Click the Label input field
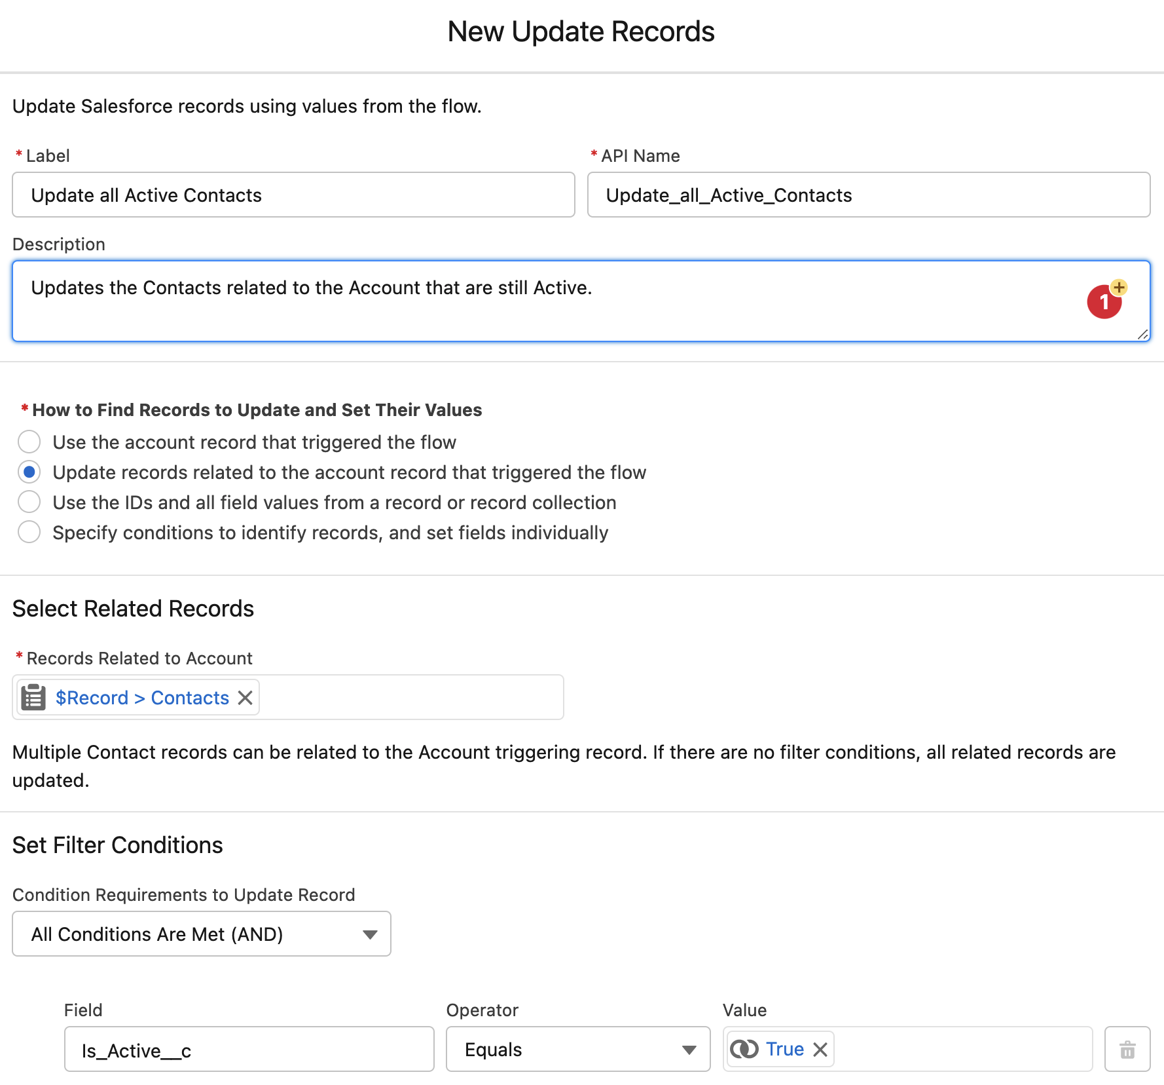1164x1085 pixels. pos(293,195)
